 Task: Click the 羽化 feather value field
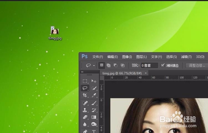(149, 66)
